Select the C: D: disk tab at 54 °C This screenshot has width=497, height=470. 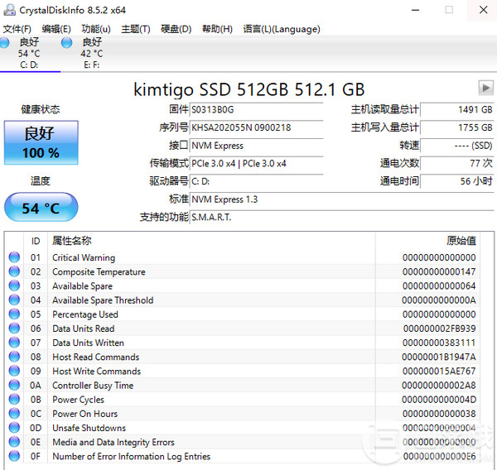[30, 53]
